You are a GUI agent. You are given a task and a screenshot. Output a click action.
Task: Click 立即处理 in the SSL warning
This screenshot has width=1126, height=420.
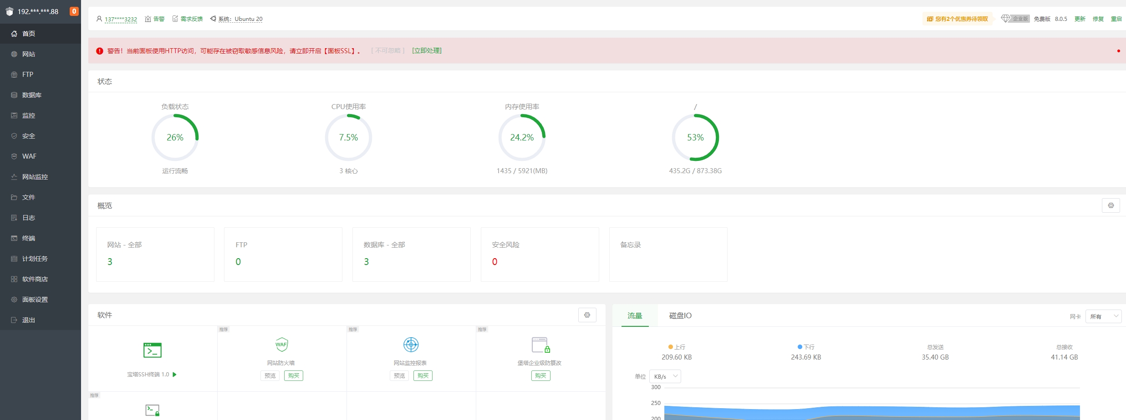427,51
